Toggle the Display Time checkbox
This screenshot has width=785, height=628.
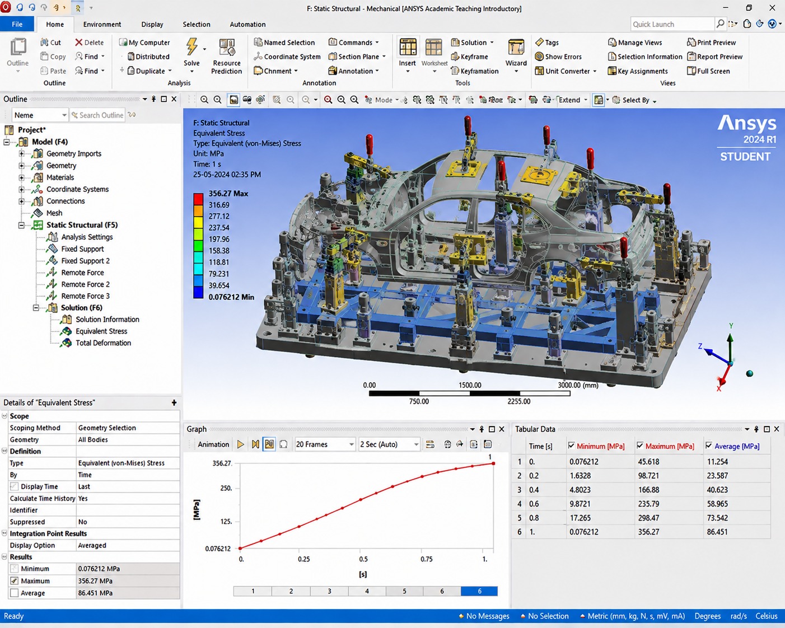[x=15, y=486]
